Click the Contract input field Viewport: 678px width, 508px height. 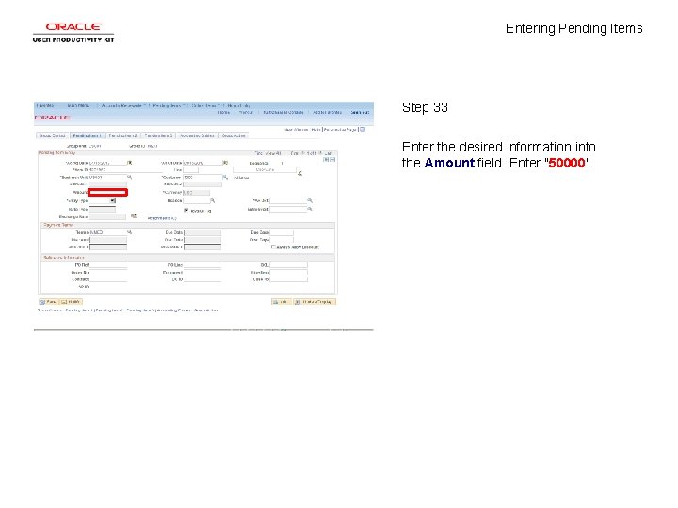(x=108, y=279)
